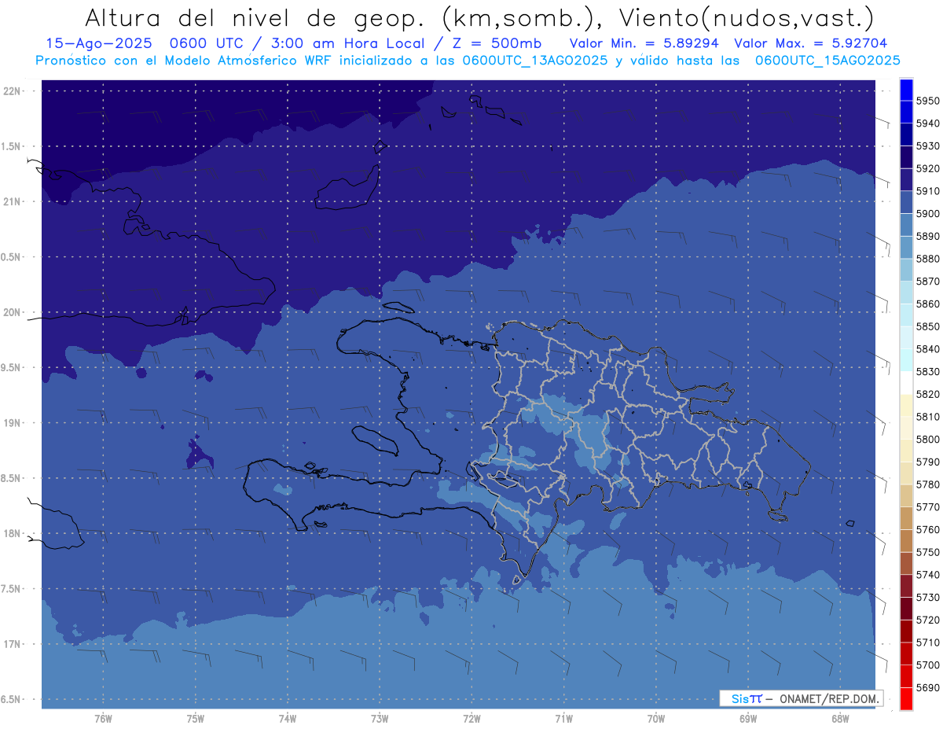
Task: Click the '5860' colorbar value
Action: (x=927, y=304)
